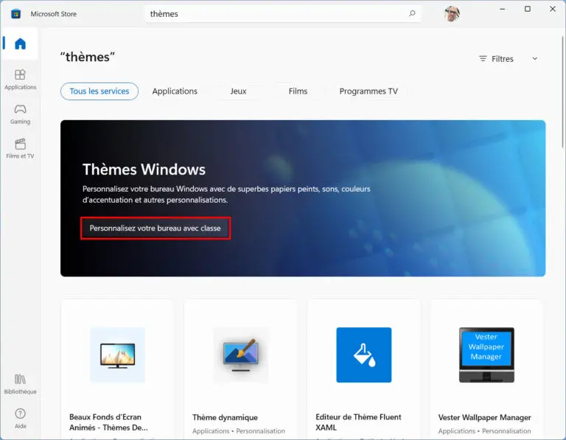The height and width of the screenshot is (440, 566).
Task: Switch to the Jeux tab
Action: click(x=238, y=91)
